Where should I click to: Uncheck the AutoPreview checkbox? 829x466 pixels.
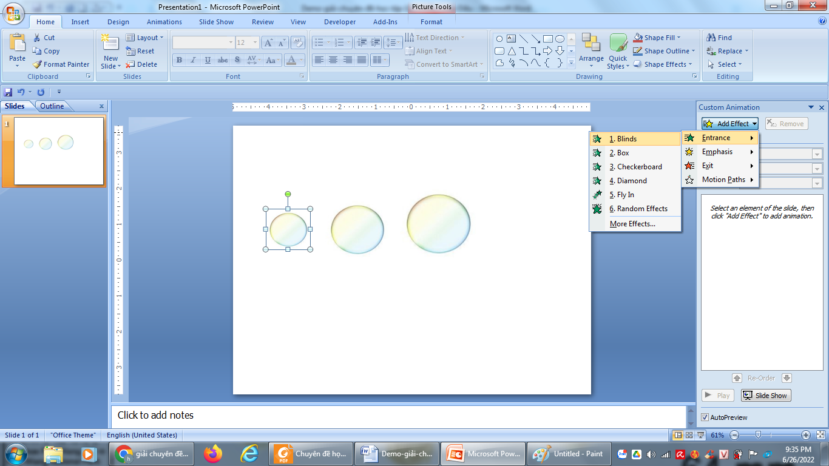(x=705, y=417)
